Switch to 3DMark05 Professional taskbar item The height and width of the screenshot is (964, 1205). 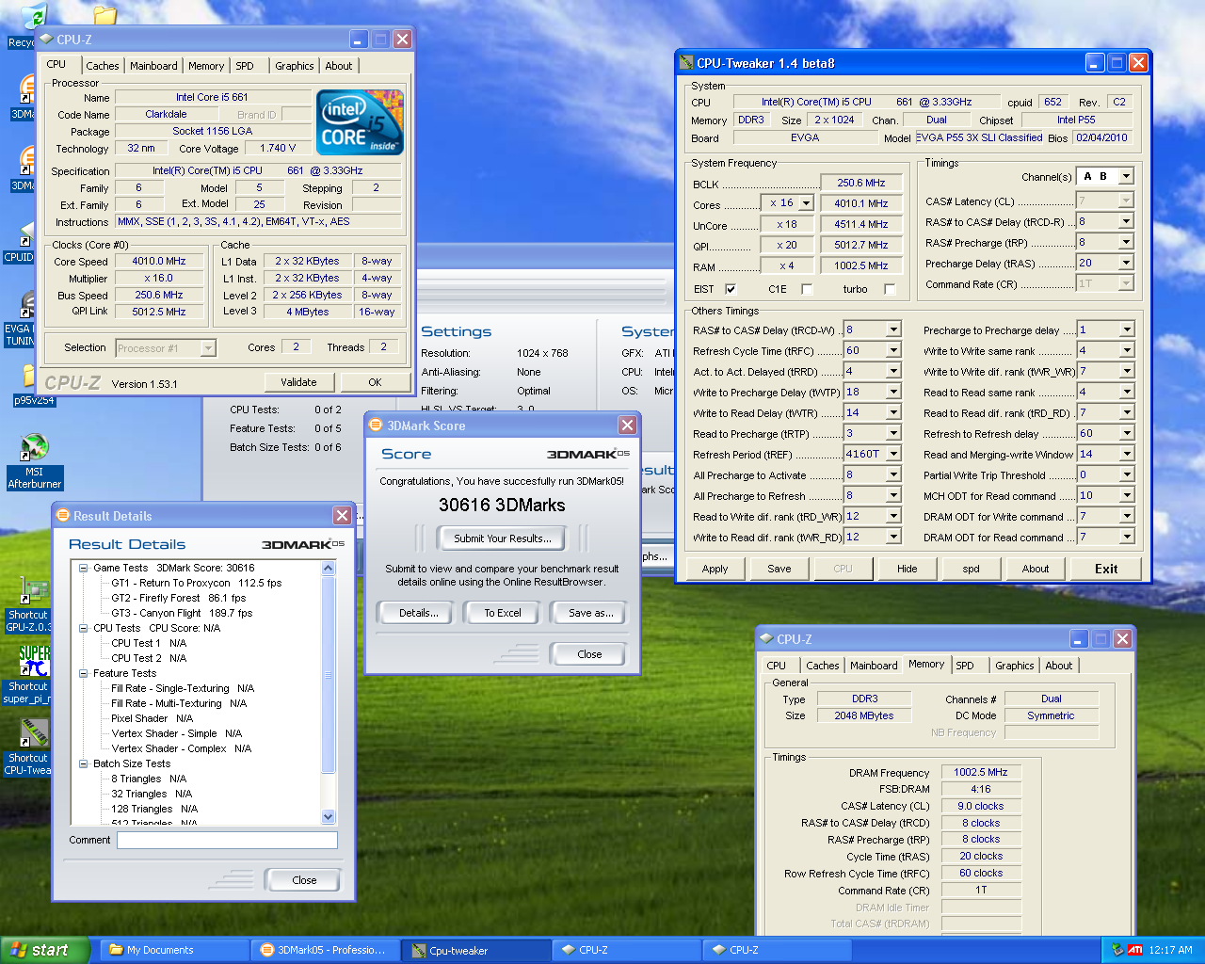[x=325, y=950]
